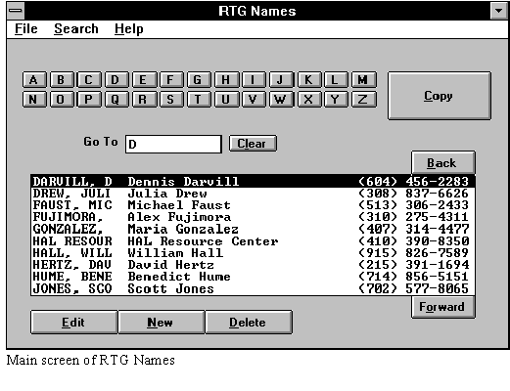510x391 pixels.
Task: Edit the selected name entry
Action: click(73, 323)
